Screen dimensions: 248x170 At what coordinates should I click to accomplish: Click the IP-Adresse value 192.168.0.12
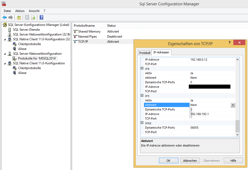(199, 60)
